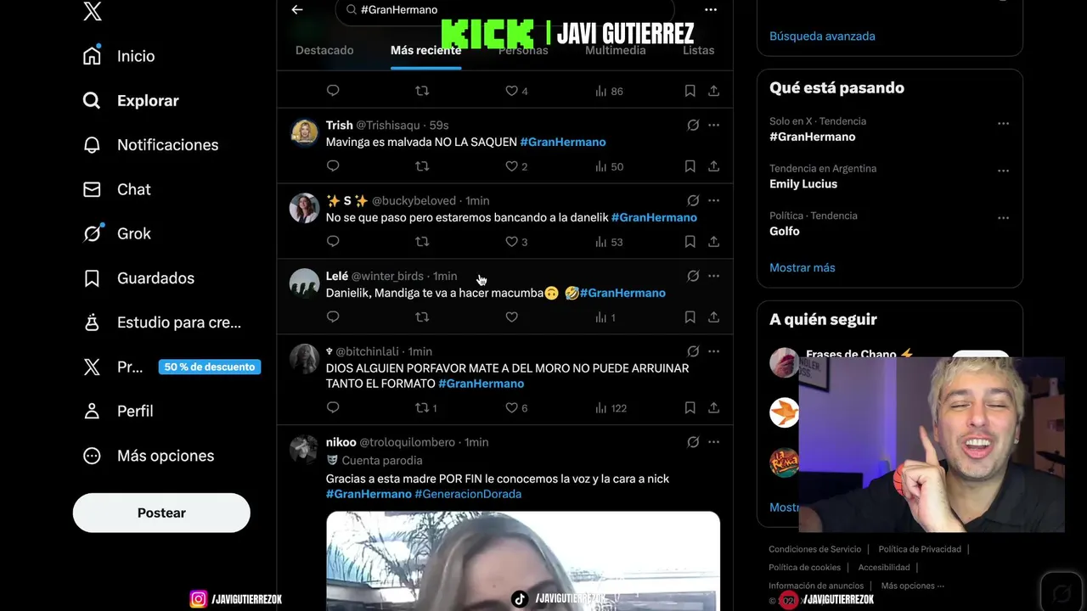Viewport: 1087px width, 611px height.
Task: Open search options three-dot menu
Action: [x=711, y=10]
